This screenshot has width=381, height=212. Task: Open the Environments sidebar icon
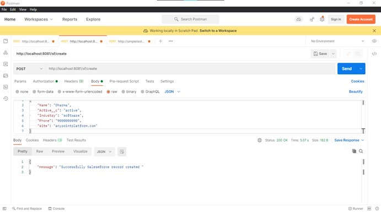[6, 64]
